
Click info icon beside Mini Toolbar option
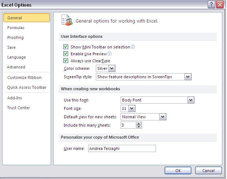pos(133,47)
